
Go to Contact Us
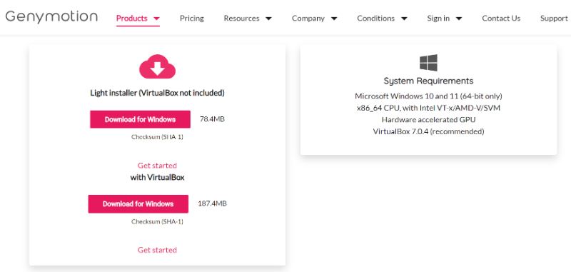pos(501,19)
